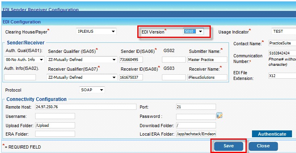Click the Contact Name field with PracticeSuite

click(282, 43)
